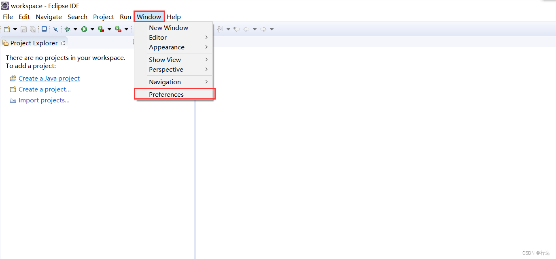Expand the Show View submenu
This screenshot has width=556, height=259.
(174, 59)
